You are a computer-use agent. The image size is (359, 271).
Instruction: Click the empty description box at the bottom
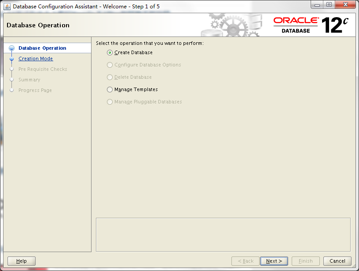(x=223, y=234)
